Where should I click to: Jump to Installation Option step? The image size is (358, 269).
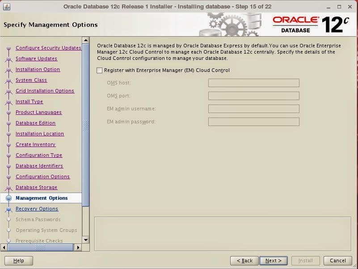tap(38, 69)
